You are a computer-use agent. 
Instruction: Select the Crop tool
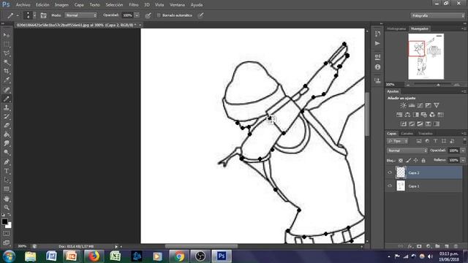pos(7,72)
